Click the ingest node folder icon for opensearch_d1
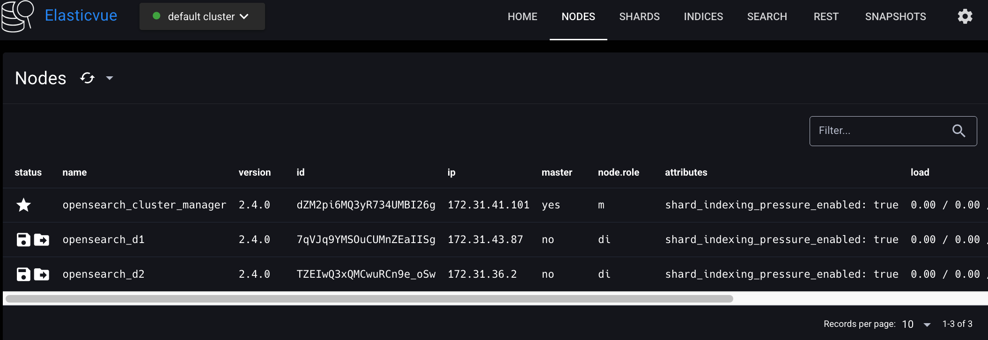The height and width of the screenshot is (340, 988). [42, 239]
